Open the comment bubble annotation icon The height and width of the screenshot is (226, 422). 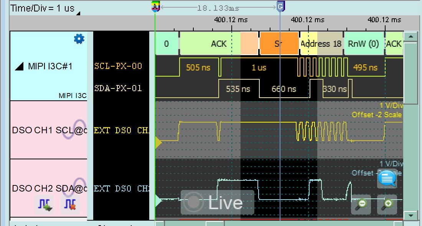387,179
